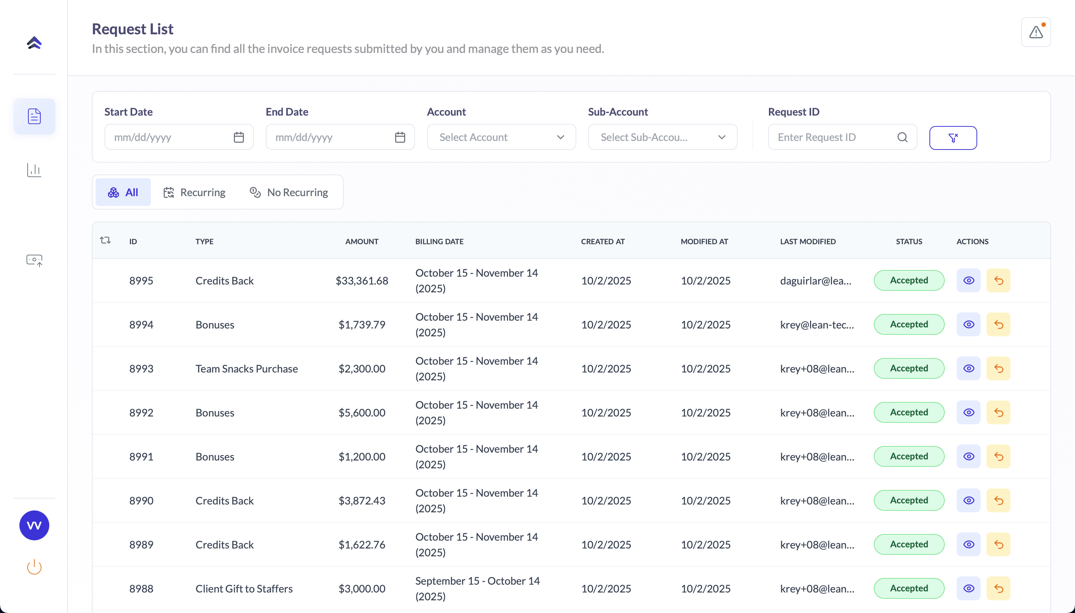Viewport: 1075px width, 613px height.
Task: Revert request 8995 with orange arrow
Action: [x=998, y=280]
